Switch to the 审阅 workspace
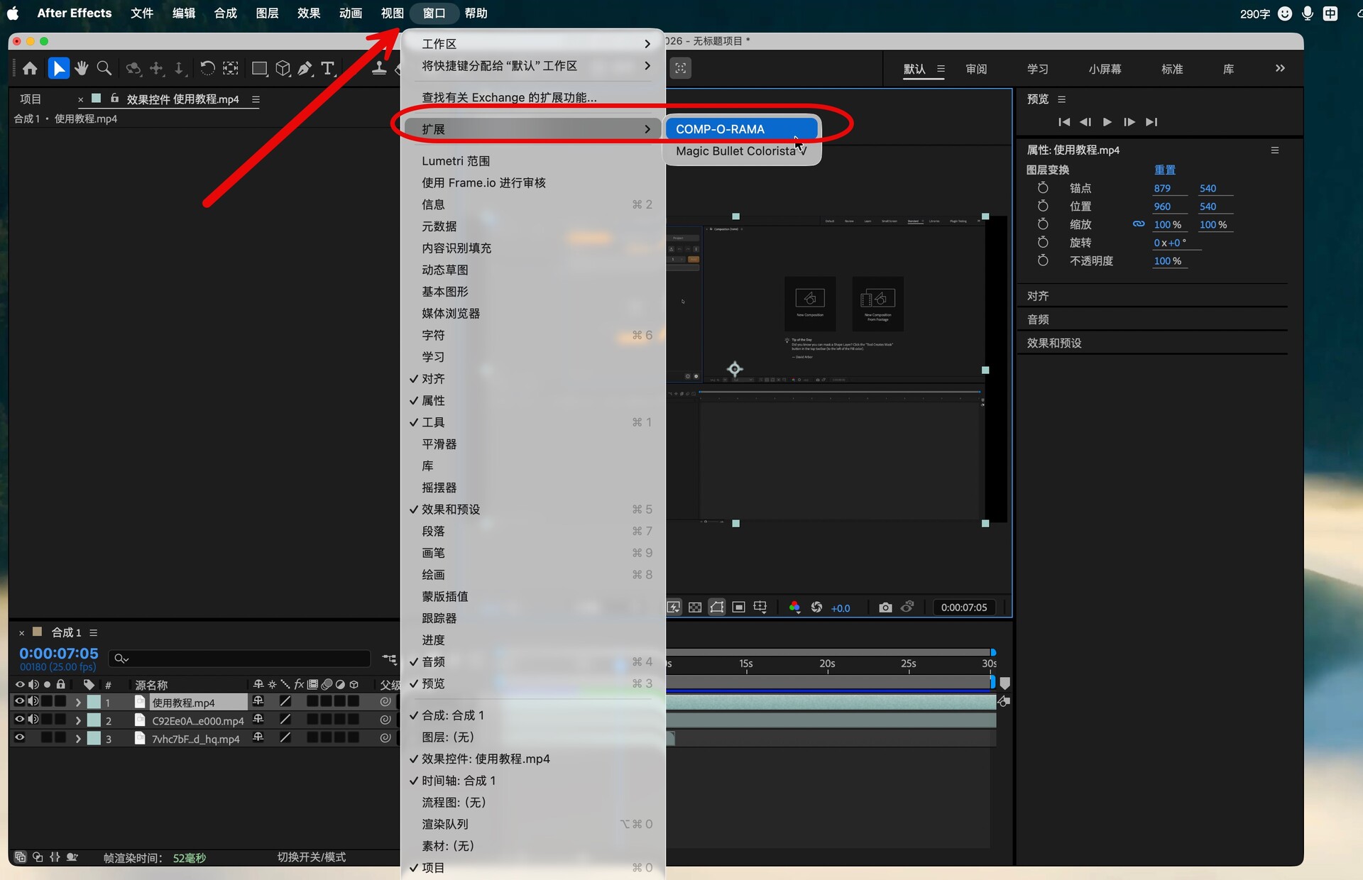Screen dimensions: 1363x880 coord(976,69)
